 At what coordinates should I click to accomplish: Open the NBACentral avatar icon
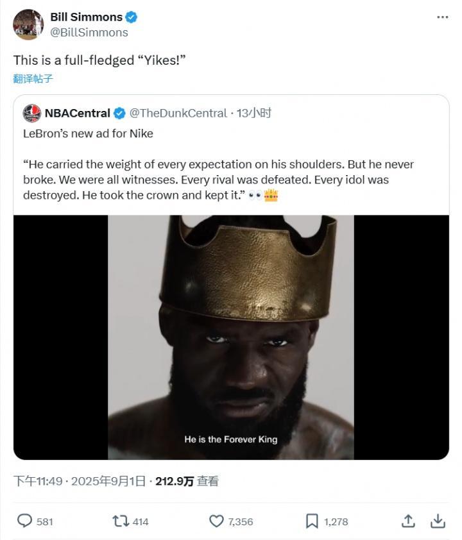(x=32, y=114)
